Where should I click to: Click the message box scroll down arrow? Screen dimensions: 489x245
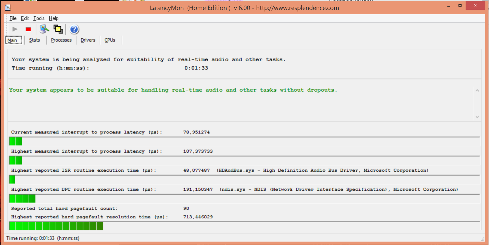click(477, 117)
